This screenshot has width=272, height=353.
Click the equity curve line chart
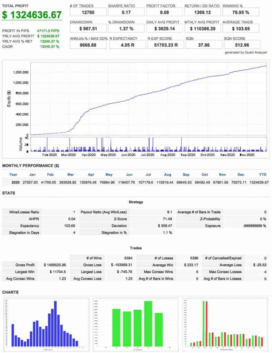(148, 98)
